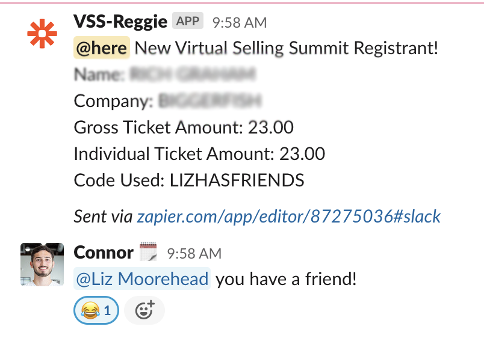Viewport: 484px width, 350px height.
Task: Click the blurred Company field text
Action: point(210,101)
